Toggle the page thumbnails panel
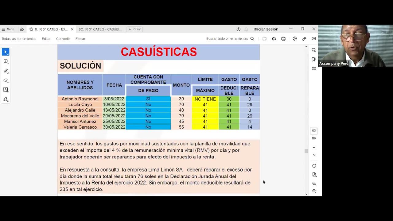The height and width of the screenshot is (221, 393). [314, 68]
